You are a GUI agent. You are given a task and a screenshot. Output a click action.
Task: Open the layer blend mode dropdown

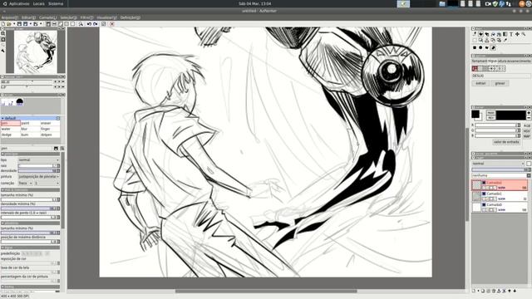click(x=498, y=164)
